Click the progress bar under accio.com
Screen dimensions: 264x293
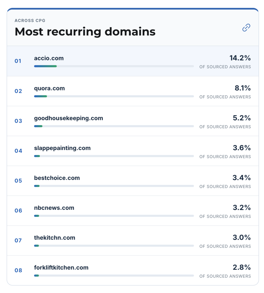point(114,66)
